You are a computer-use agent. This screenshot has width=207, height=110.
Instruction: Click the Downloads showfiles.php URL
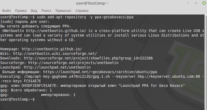[88, 58]
